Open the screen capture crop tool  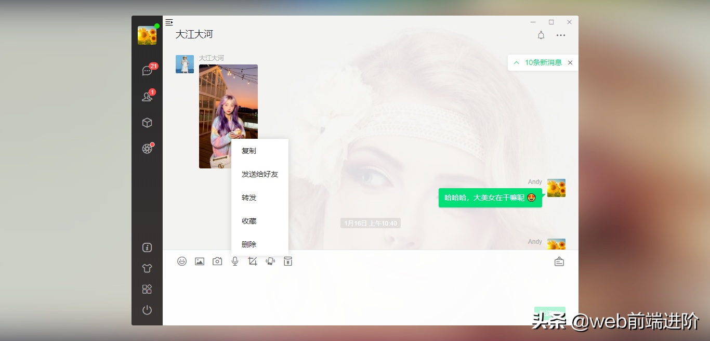pyautogui.click(x=253, y=261)
